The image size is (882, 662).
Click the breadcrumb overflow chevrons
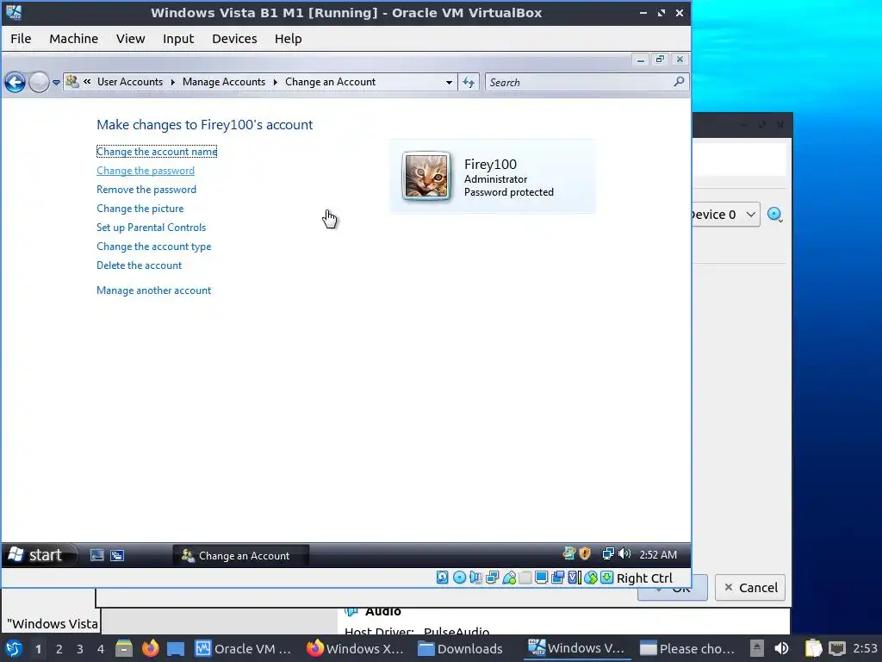[x=87, y=82]
